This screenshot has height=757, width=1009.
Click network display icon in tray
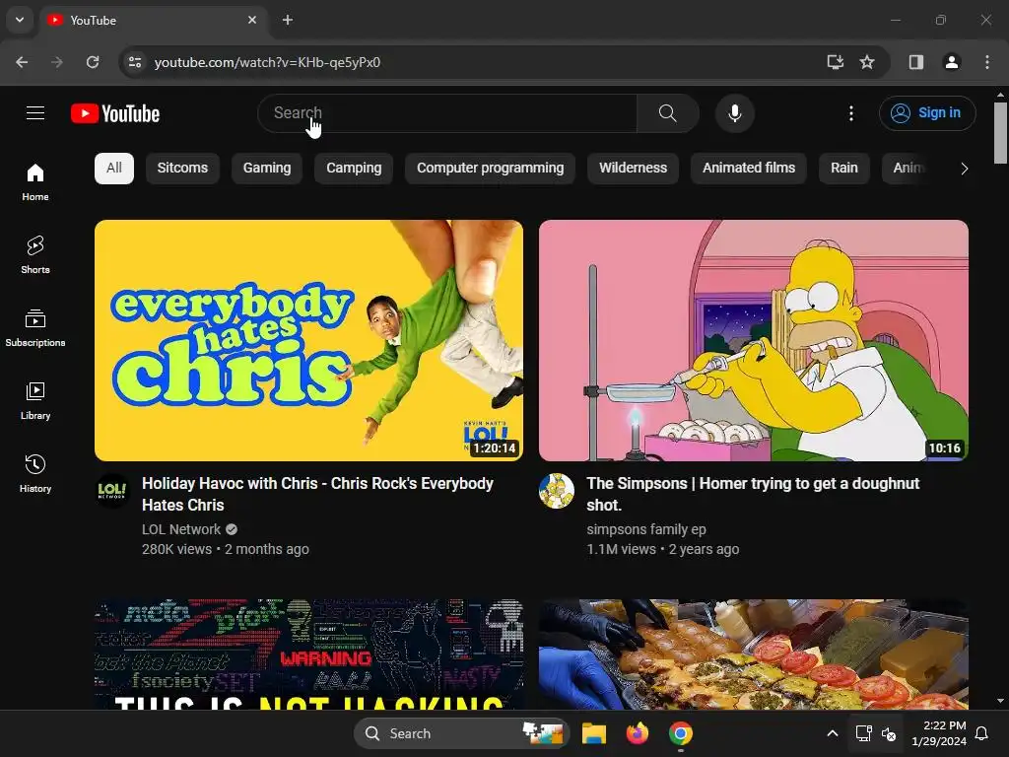pyautogui.click(x=863, y=733)
